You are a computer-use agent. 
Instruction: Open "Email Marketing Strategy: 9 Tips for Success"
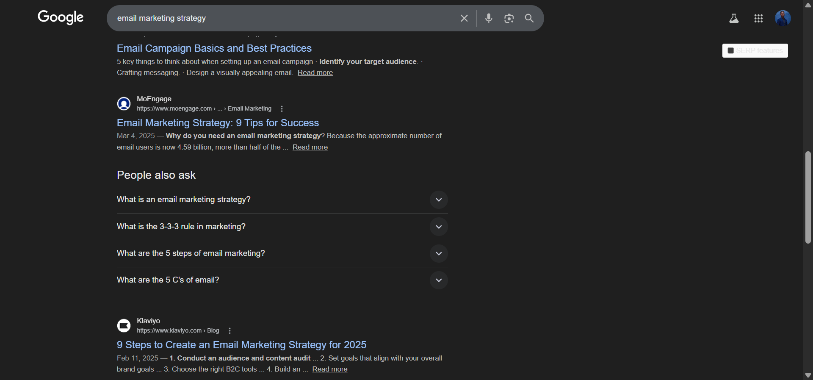pyautogui.click(x=218, y=123)
